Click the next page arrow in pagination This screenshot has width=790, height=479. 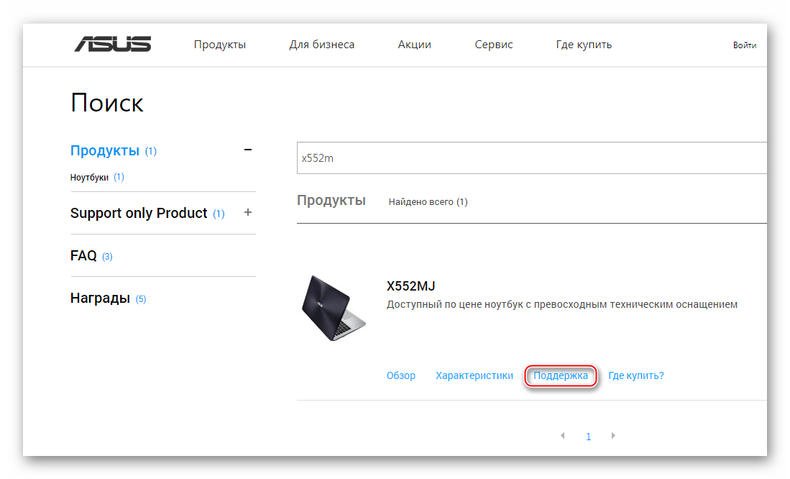(x=613, y=436)
